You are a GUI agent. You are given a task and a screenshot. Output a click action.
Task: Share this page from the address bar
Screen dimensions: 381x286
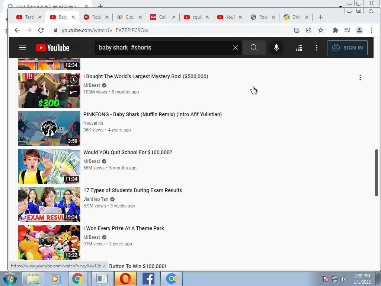coord(308,30)
